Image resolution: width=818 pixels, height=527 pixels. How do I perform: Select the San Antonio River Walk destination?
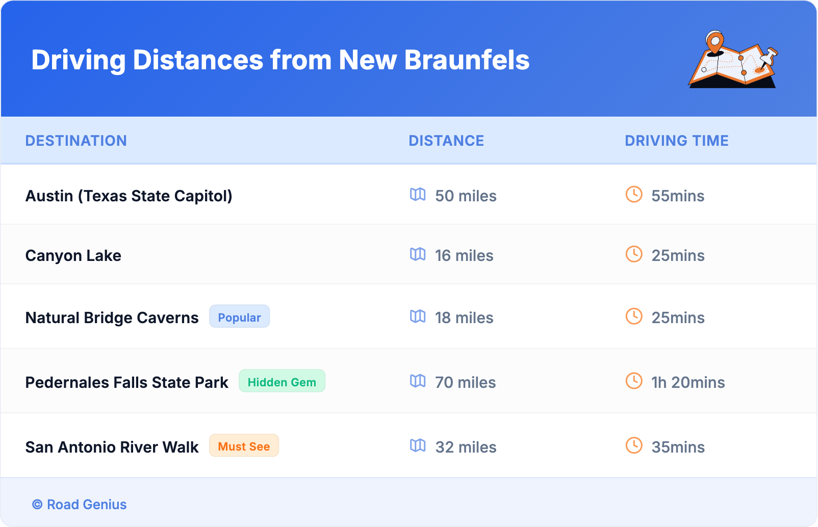click(112, 447)
